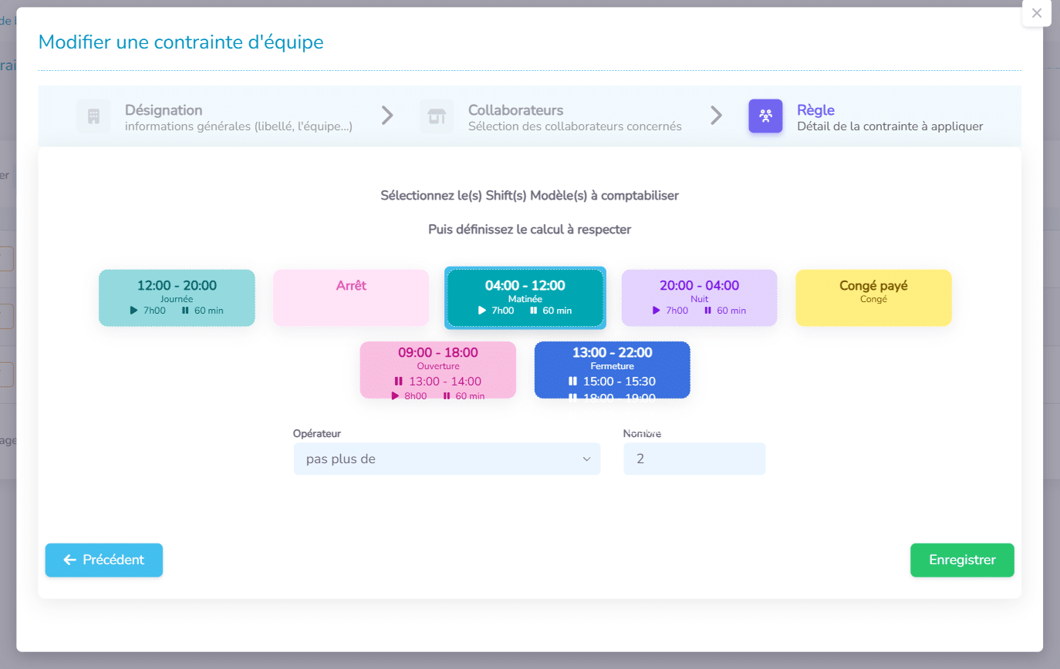
Task: Click the Désignation step building icon
Action: 93,116
